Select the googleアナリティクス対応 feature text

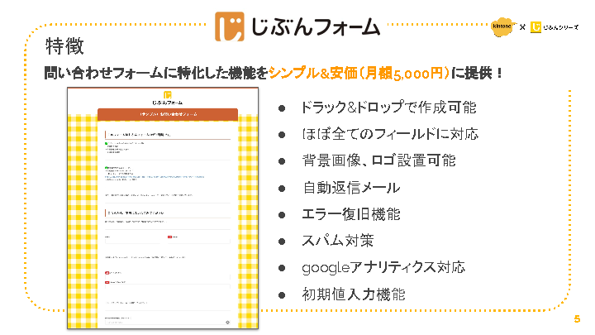pos(383,268)
